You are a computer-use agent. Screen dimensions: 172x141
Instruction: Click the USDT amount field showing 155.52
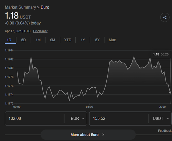pos(119,119)
